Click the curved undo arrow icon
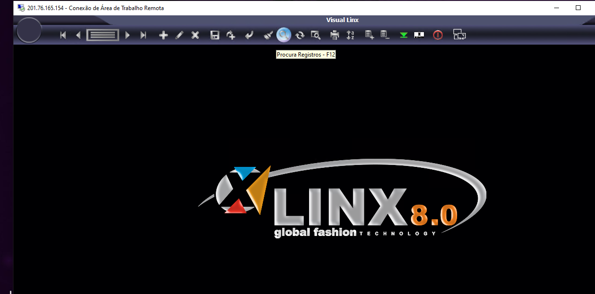 click(x=249, y=35)
